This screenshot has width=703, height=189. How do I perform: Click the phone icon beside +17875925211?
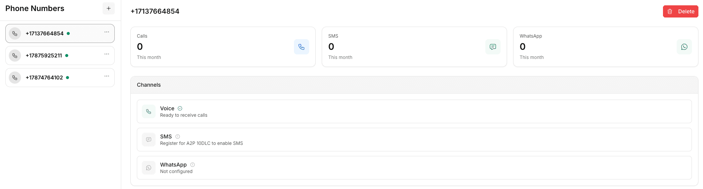(15, 56)
